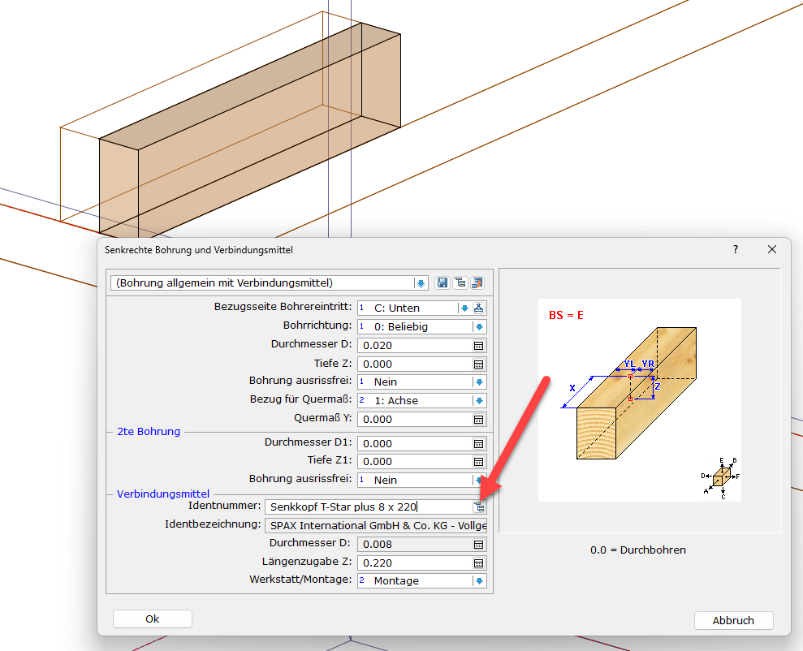The height and width of the screenshot is (651, 803).
Task: Click the save preset floppy disk icon
Action: [443, 282]
